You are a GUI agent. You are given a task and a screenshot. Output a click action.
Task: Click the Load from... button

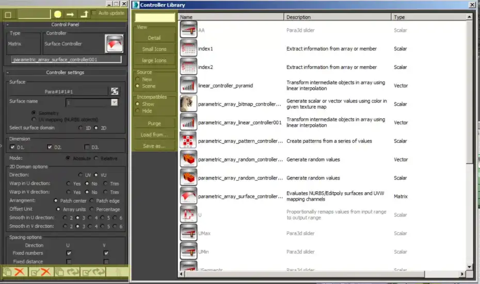coord(154,135)
